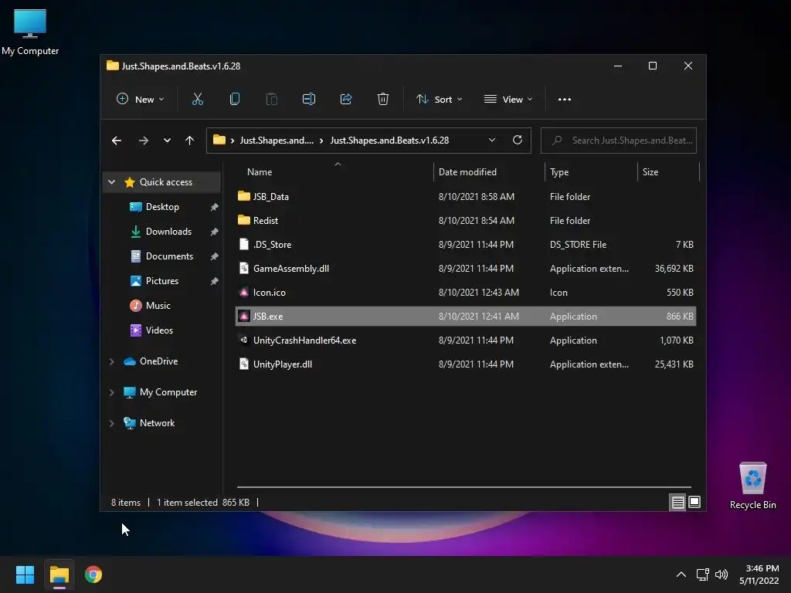This screenshot has height=593, width=791.
Task: Select UnityCrashHandler64.exe file
Action: pyautogui.click(x=466, y=341)
